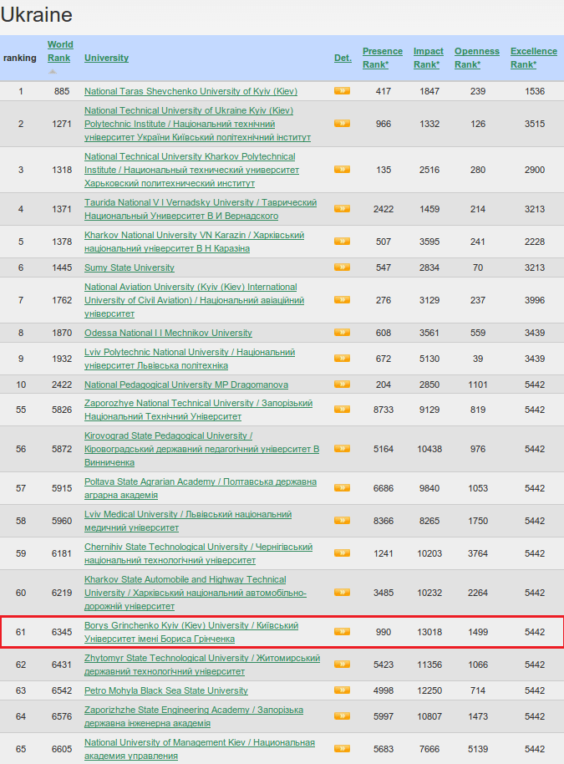Select presence rank value 135
Viewport: 564px width, 764px height.
[384, 170]
